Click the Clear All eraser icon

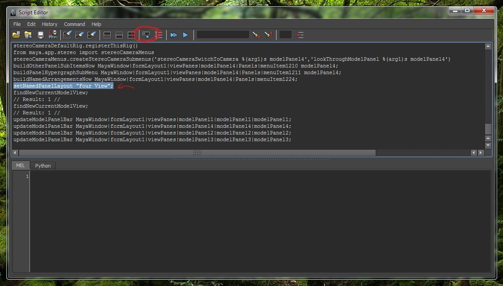92,35
